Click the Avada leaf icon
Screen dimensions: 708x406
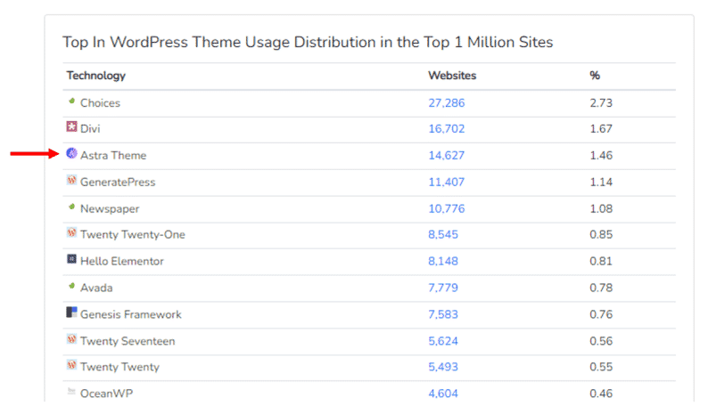tap(71, 286)
